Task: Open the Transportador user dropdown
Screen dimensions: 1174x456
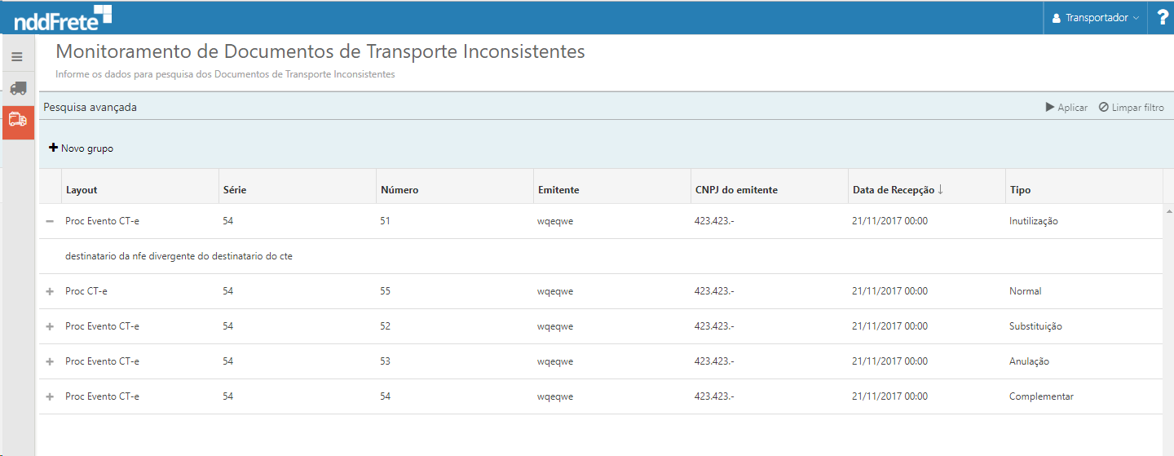Action: pos(1095,18)
